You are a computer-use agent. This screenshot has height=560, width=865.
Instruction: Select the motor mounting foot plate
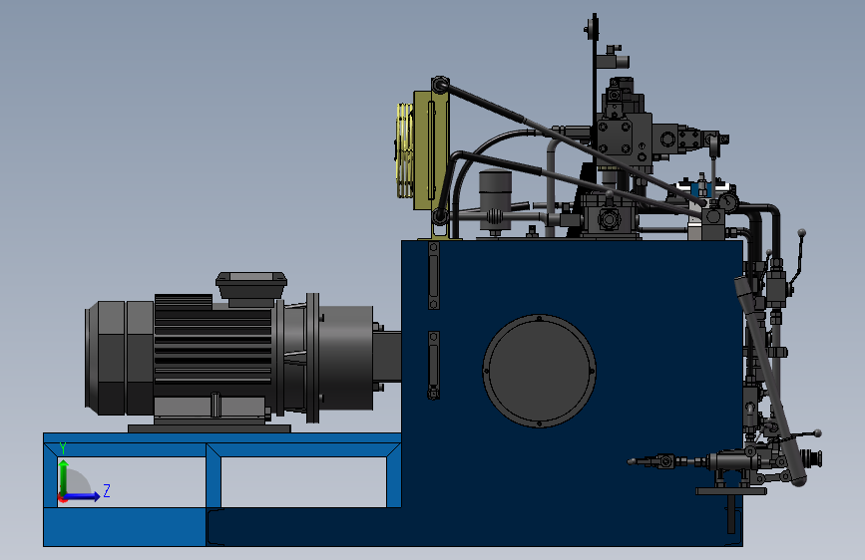coord(210,428)
